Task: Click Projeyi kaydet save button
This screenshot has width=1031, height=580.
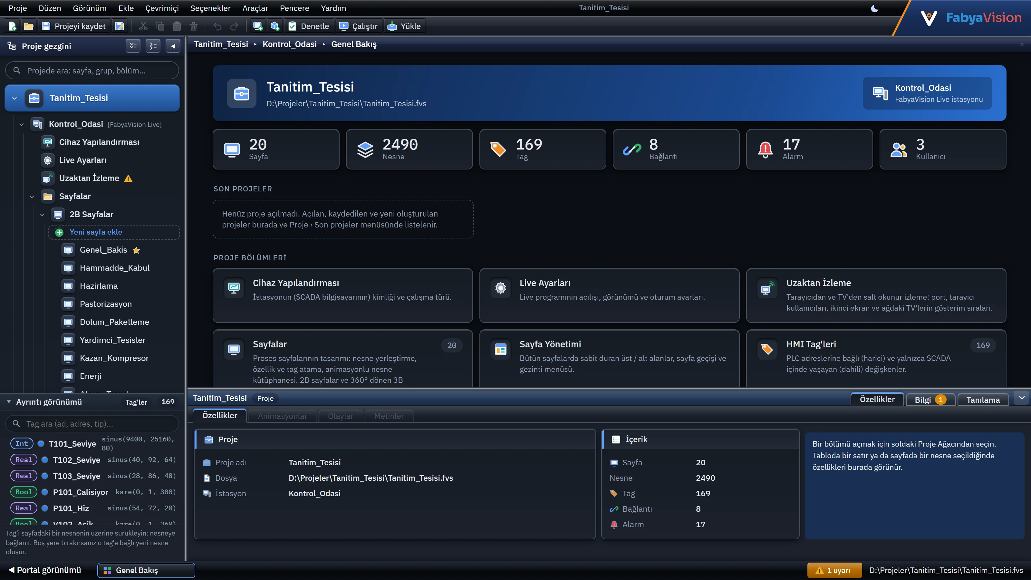Action: click(74, 26)
